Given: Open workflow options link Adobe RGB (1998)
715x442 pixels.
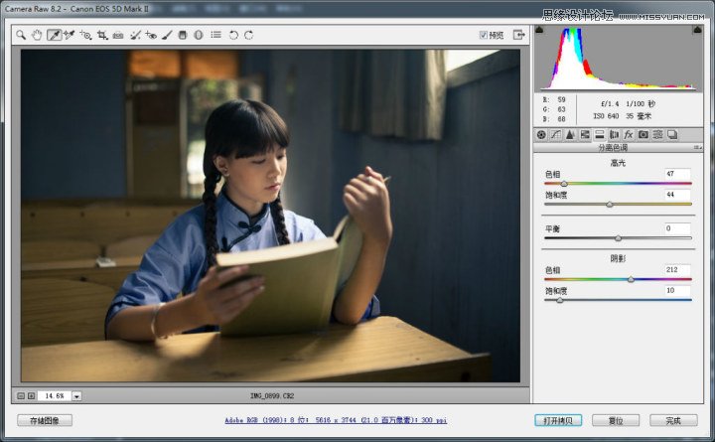Looking at the screenshot, I should [x=336, y=420].
